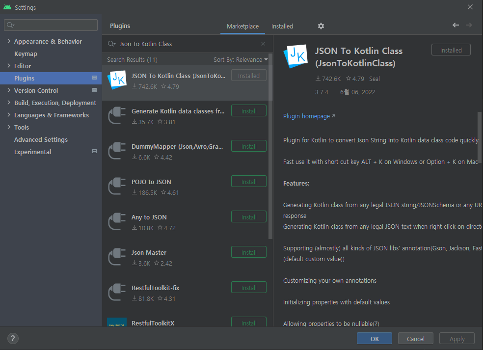Image resolution: width=483 pixels, height=350 pixels.
Task: Click version number 3.7.4
Action: coord(322,92)
